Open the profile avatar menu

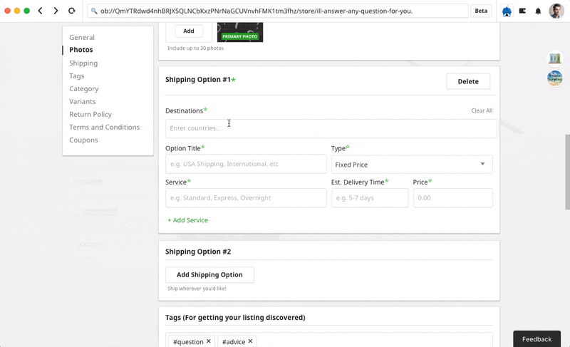[556, 11]
